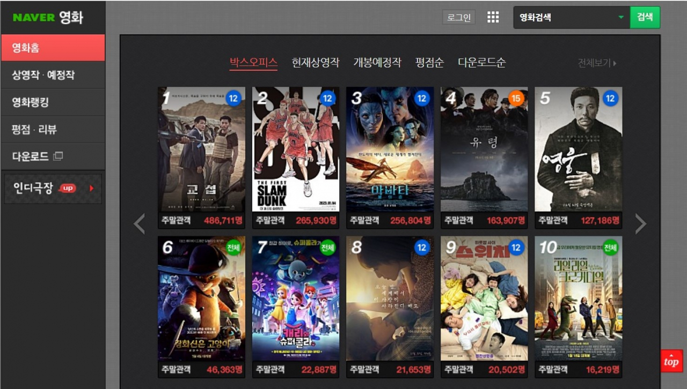Click the 전체 rating badge on rank 10 poster

pos(610,248)
